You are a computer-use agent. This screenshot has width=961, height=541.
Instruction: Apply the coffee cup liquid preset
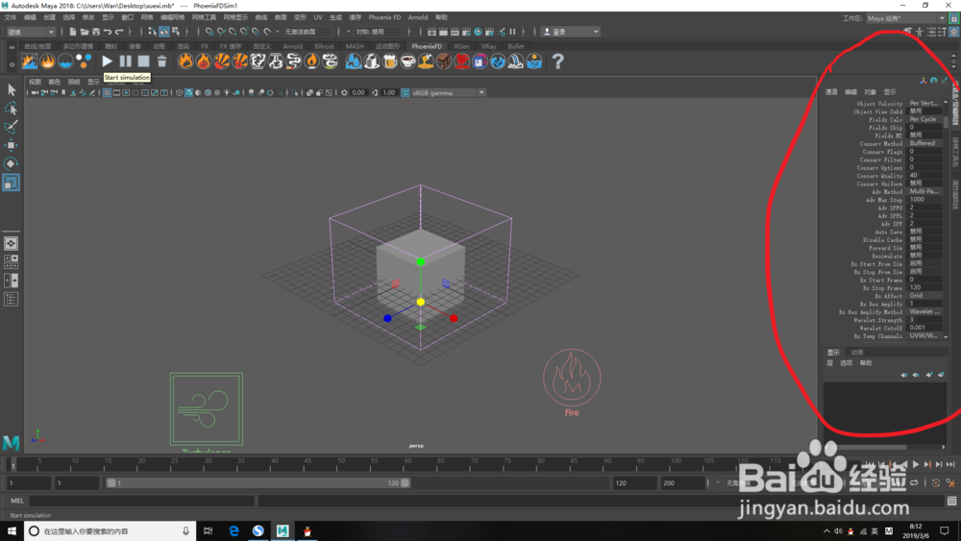[407, 61]
